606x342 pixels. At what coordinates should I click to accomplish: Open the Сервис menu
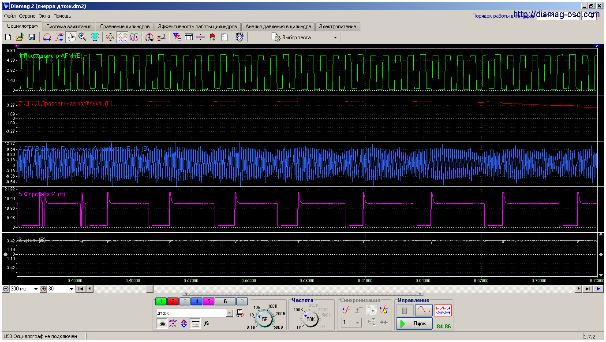27,16
